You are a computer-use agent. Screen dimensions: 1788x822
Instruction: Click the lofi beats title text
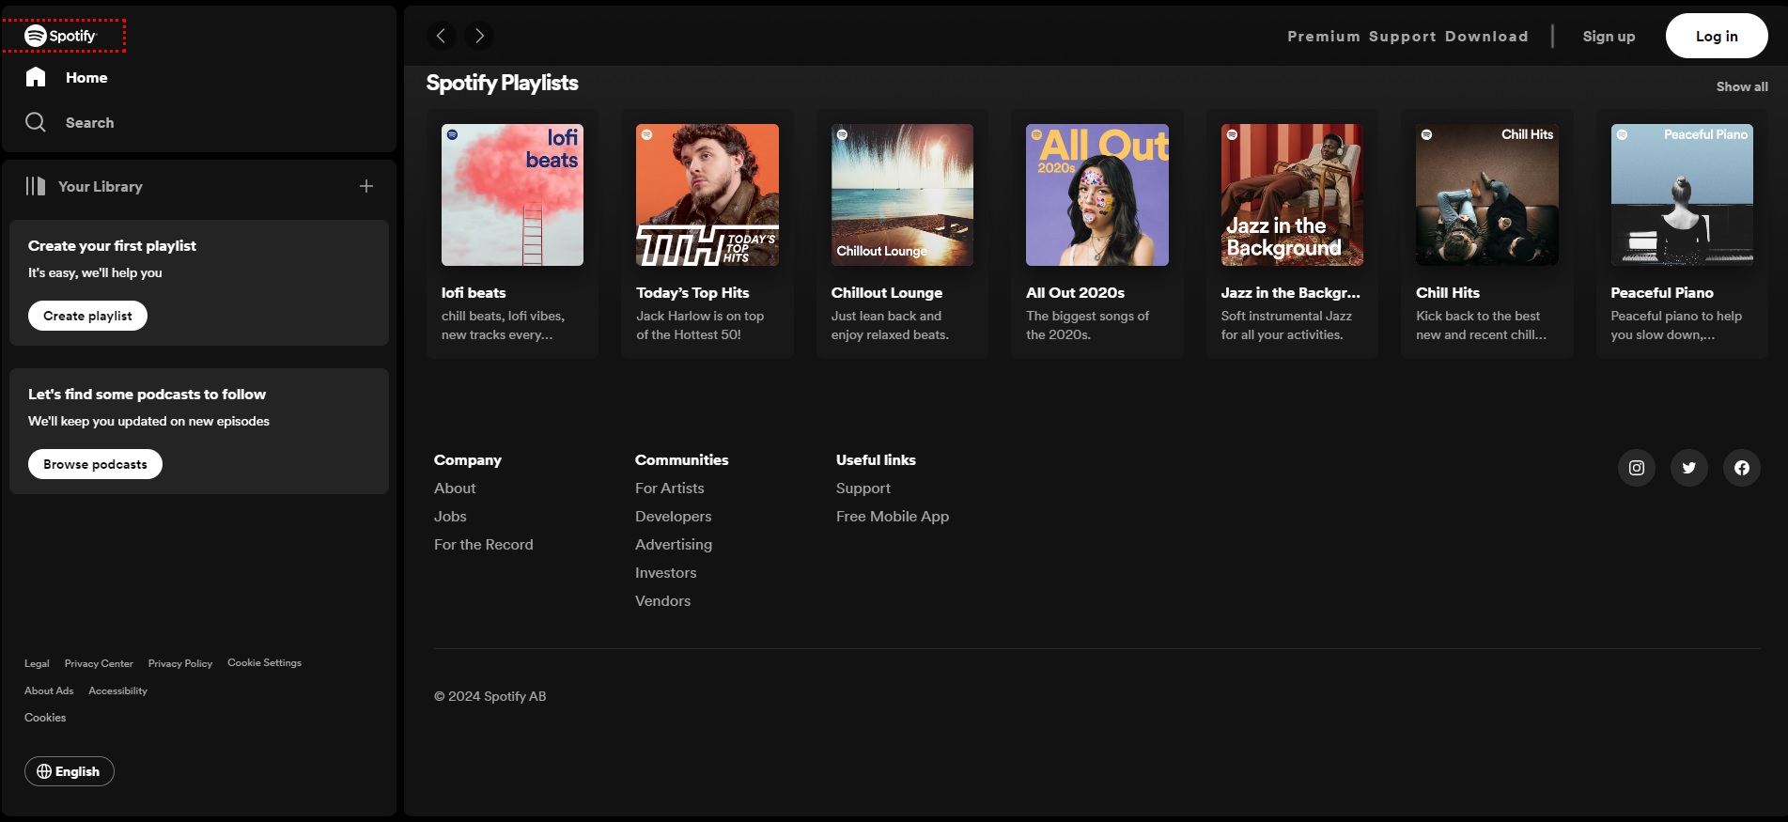(x=474, y=293)
